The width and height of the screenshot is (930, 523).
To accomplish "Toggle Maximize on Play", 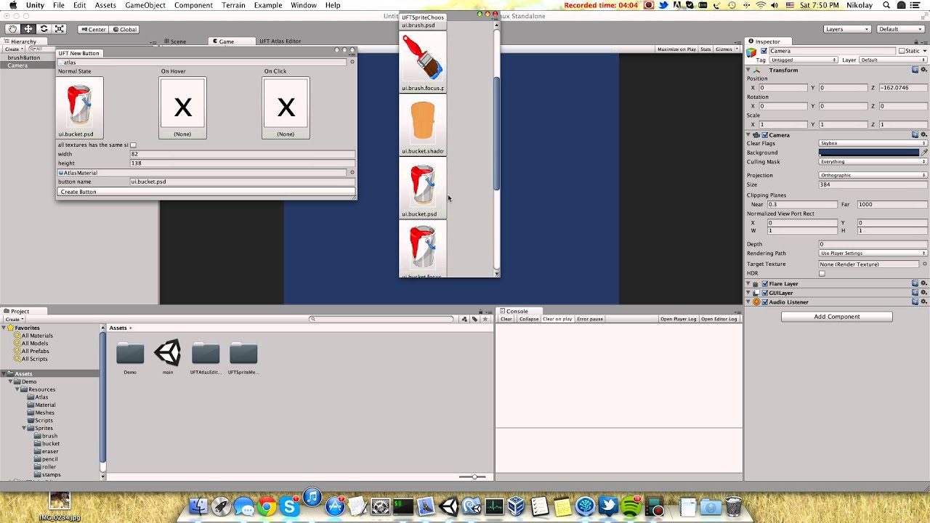I will pos(676,49).
